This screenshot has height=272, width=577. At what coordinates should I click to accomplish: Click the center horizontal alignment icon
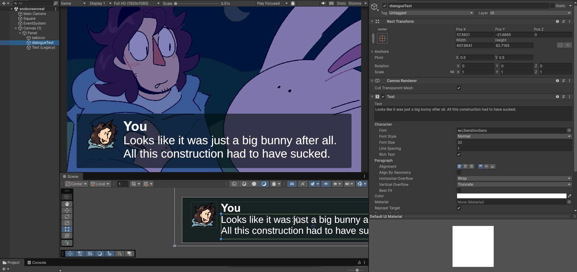(465, 166)
